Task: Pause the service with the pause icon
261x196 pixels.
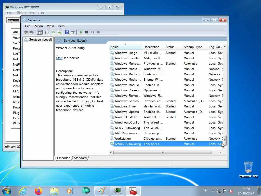Action: tap(93, 32)
